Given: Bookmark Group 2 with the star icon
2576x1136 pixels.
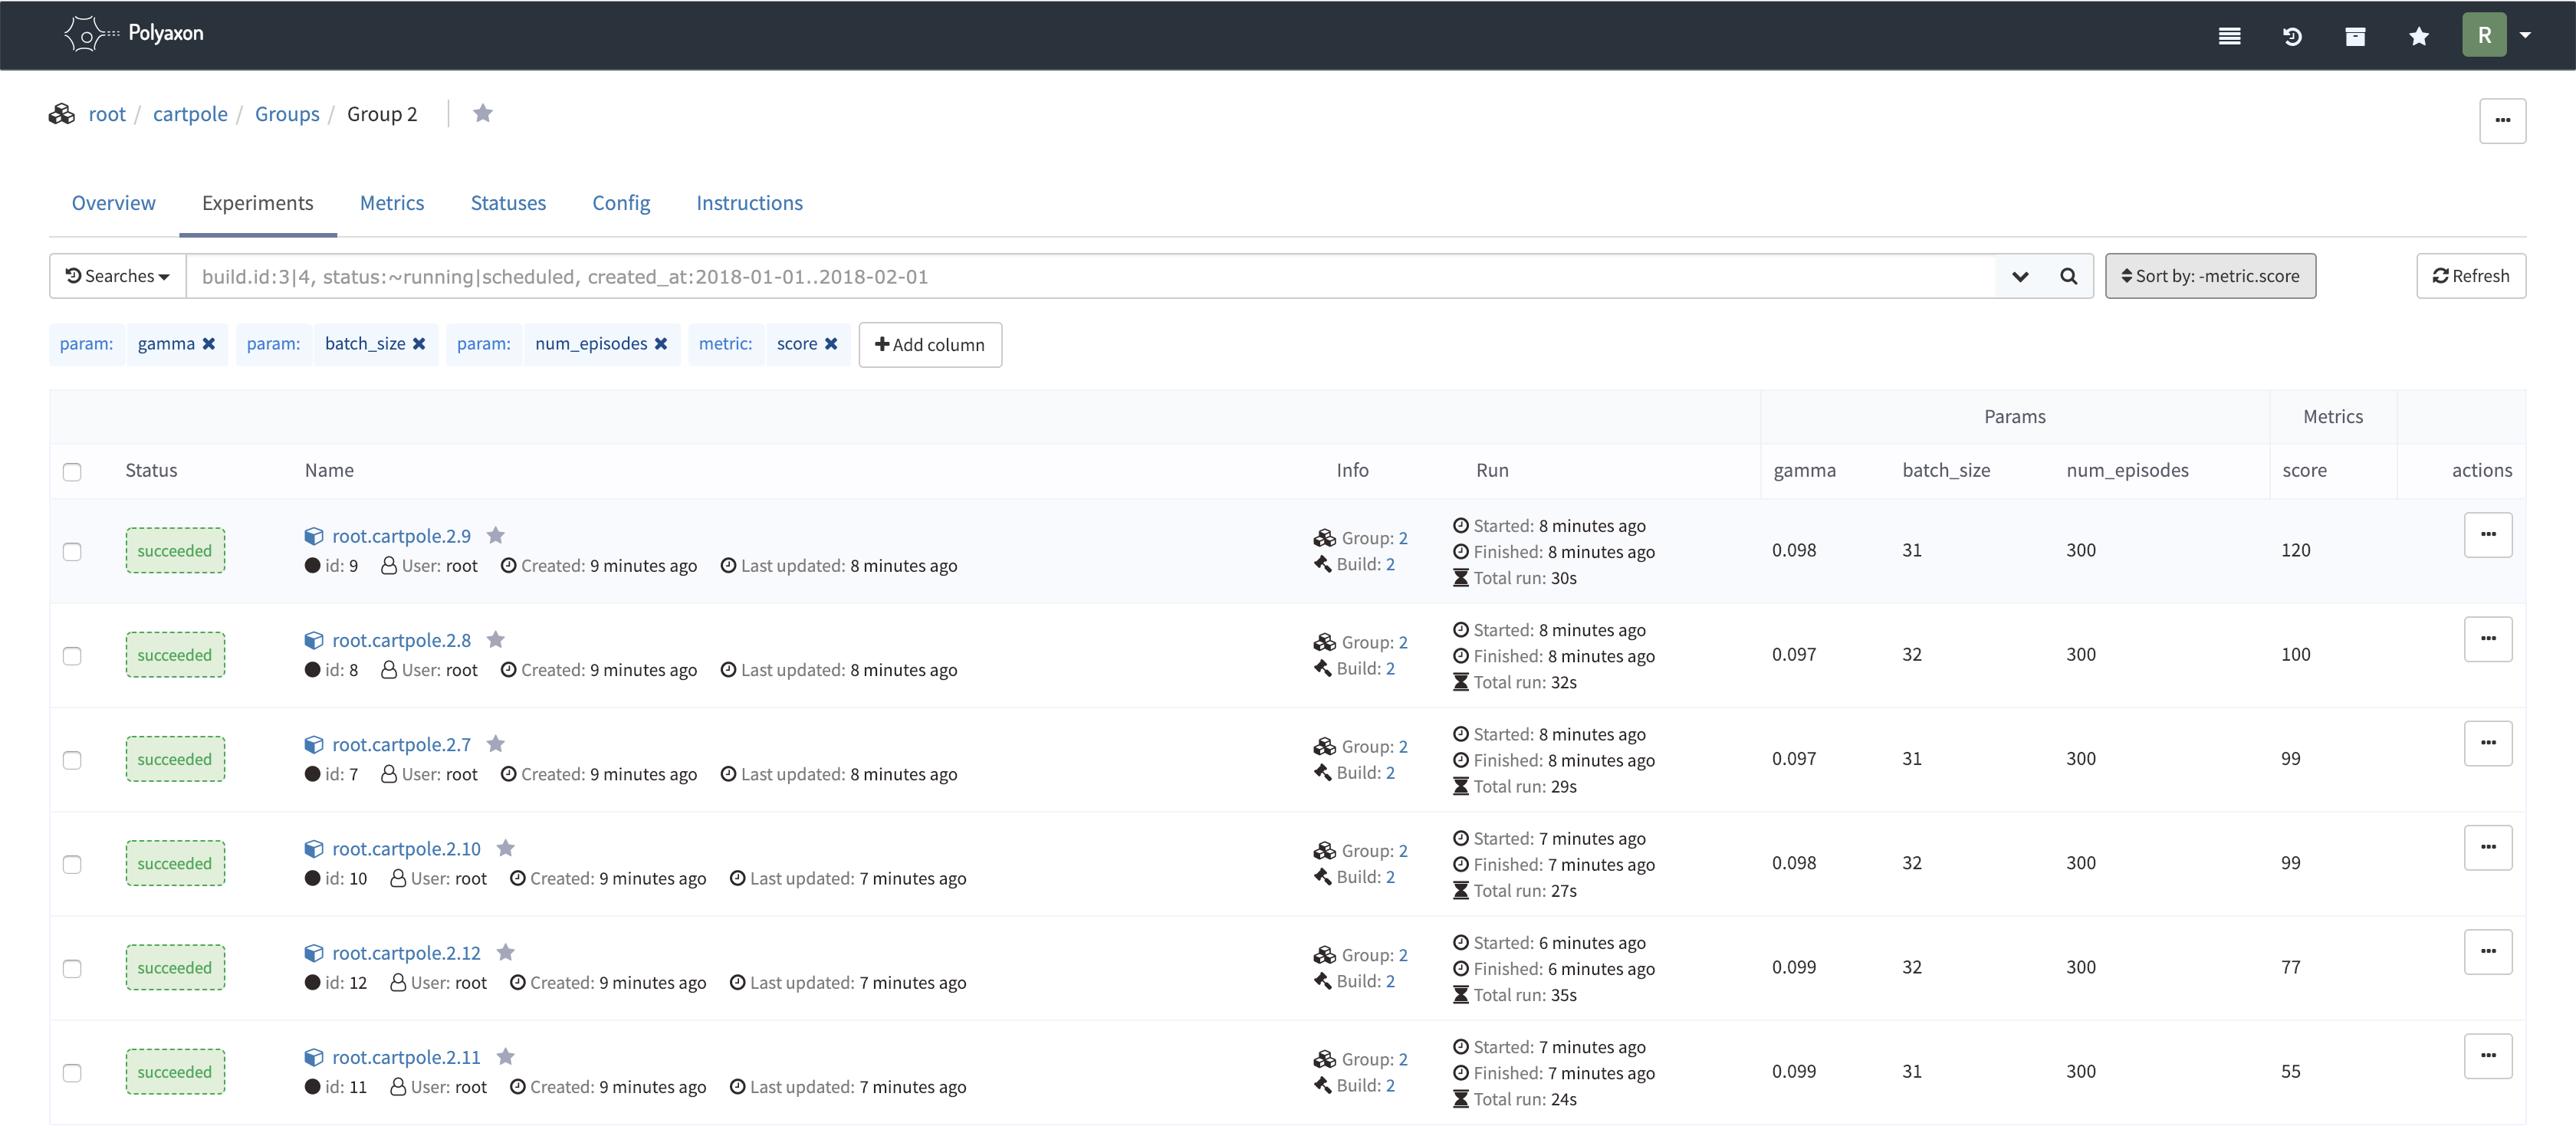Looking at the screenshot, I should [483, 113].
